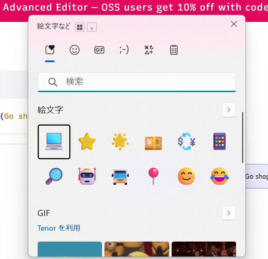Insert the currency exchange emoji
The width and height of the screenshot is (268, 259).
[187, 142]
